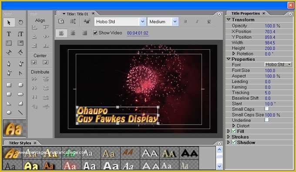Select the Line tool
The height and width of the screenshot is (172, 296).
(x=20, y=112)
